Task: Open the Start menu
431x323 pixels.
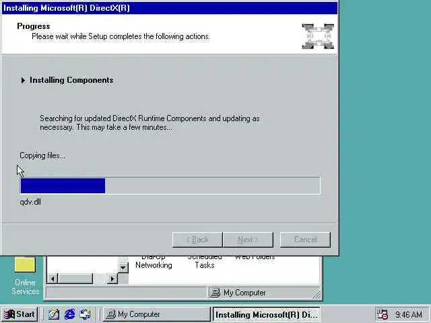Action: [20, 314]
